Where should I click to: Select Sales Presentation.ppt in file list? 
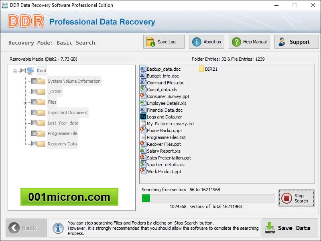click(x=169, y=158)
